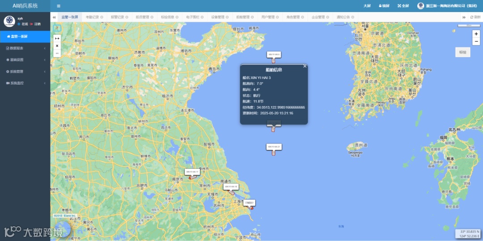This screenshot has height=241, width=483.
Task: Click the 刷新 refresh button
Action: point(475,17)
